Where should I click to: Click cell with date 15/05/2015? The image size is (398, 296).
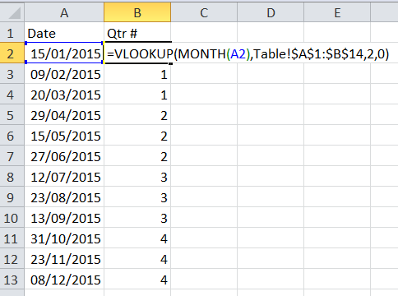64,136
